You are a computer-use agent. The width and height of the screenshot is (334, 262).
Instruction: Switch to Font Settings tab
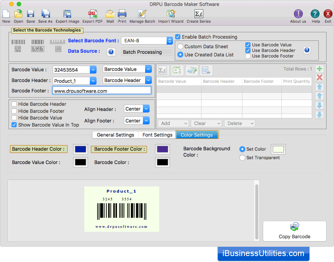pyautogui.click(x=157, y=135)
